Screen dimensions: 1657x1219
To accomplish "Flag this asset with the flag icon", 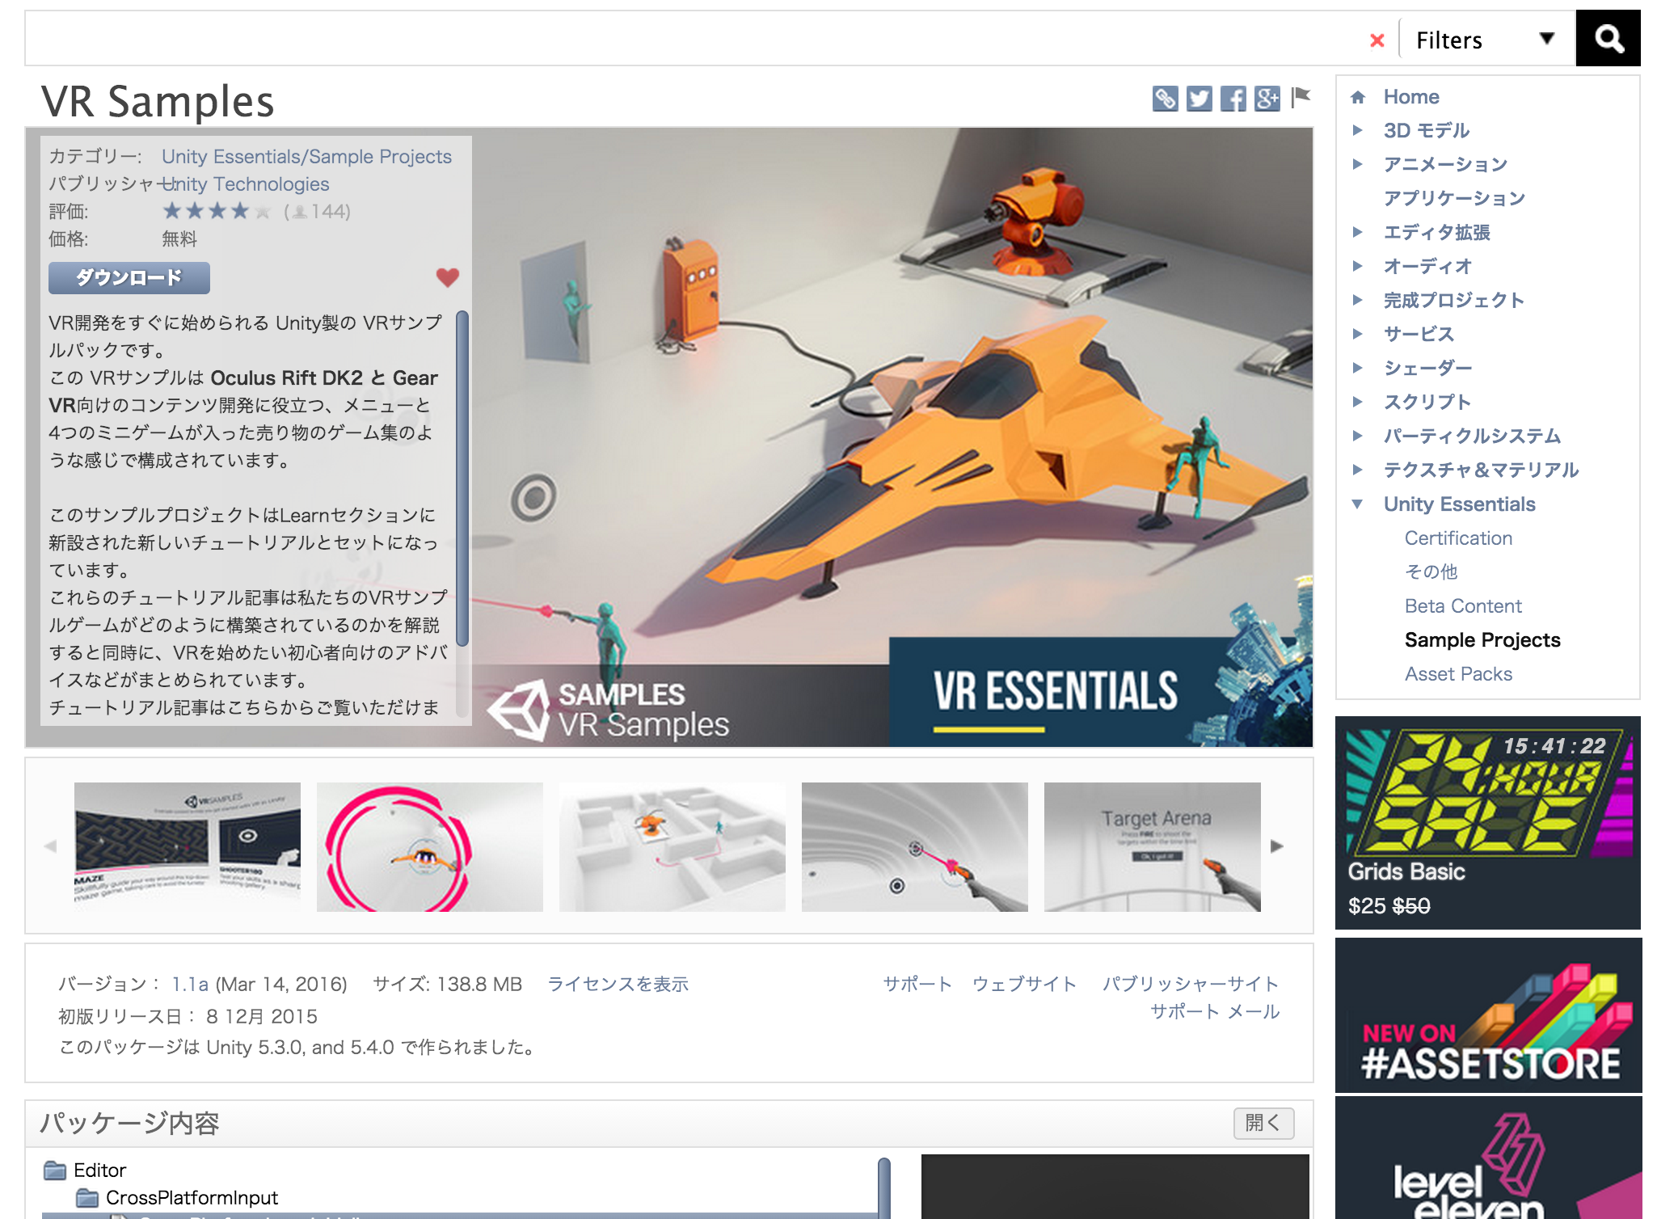I will tap(1300, 98).
